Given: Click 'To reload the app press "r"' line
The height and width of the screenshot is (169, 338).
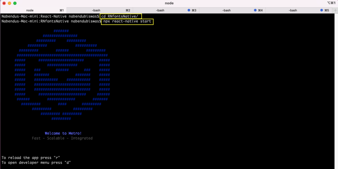Looking at the screenshot, I should [x=31, y=157].
